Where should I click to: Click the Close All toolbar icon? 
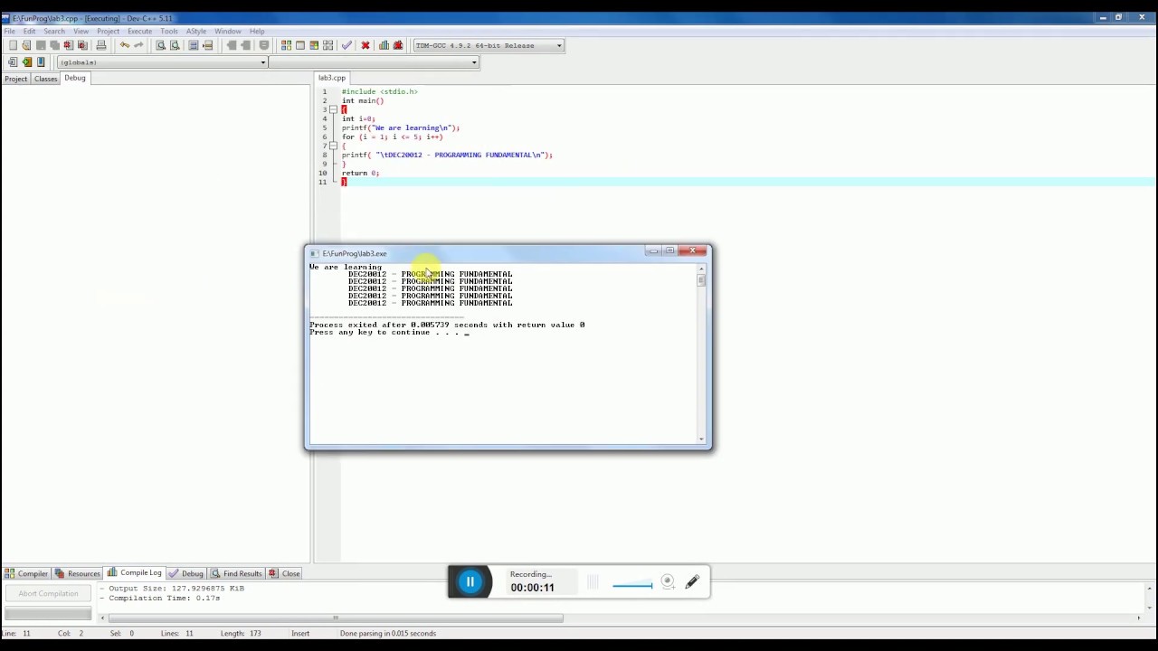[x=82, y=45]
